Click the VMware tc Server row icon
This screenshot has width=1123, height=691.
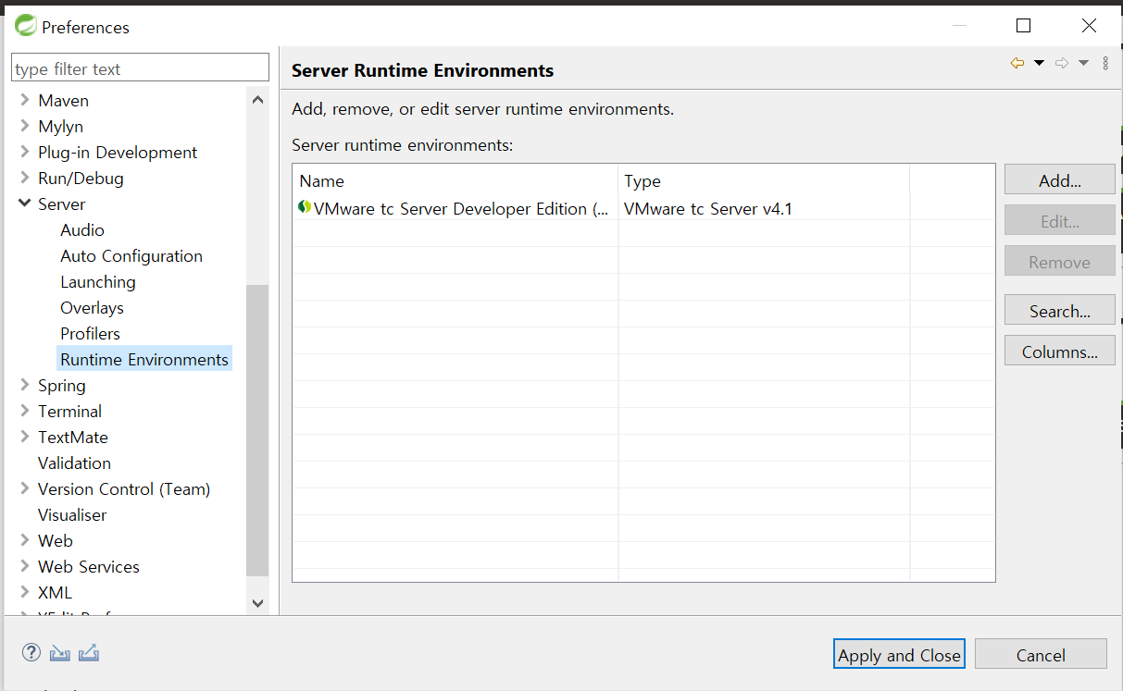[x=305, y=207]
